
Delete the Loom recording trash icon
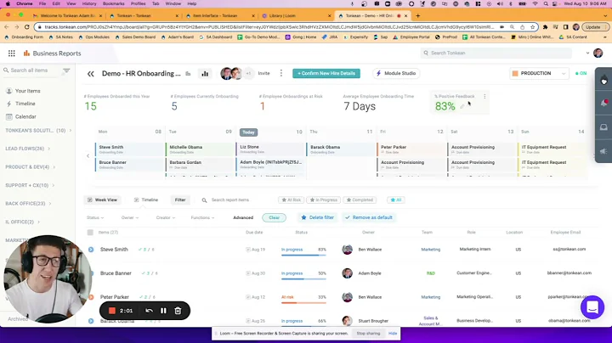178,311
